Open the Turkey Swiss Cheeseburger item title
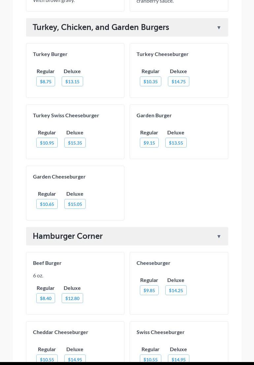This screenshot has height=365, width=254. [x=66, y=115]
